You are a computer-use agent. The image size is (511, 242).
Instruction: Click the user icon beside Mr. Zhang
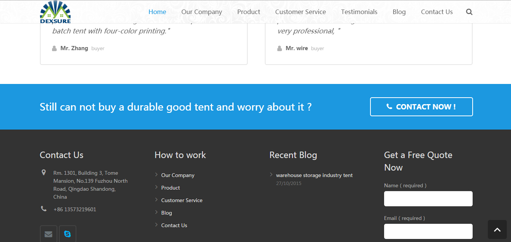(x=54, y=48)
